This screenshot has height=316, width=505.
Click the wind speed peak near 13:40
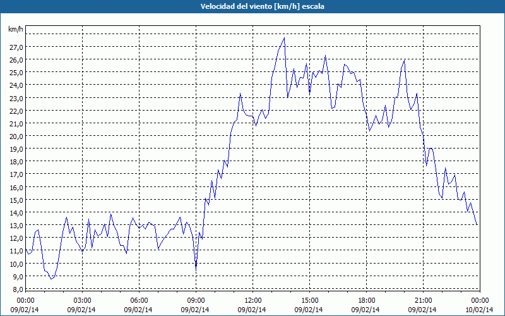click(284, 38)
